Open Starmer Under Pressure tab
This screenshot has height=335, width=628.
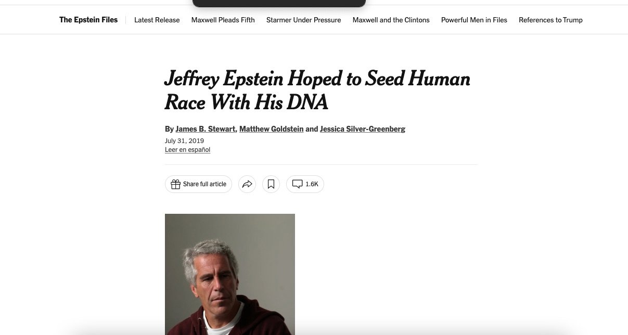[303, 20]
